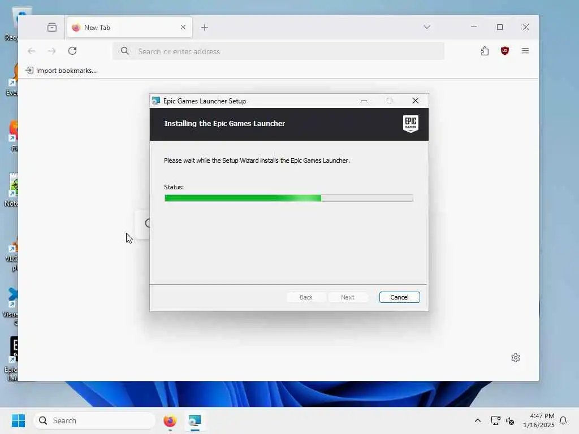The height and width of the screenshot is (434, 579).
Task: Close the Epic Games Launcher Setup dialog
Action: click(x=416, y=101)
